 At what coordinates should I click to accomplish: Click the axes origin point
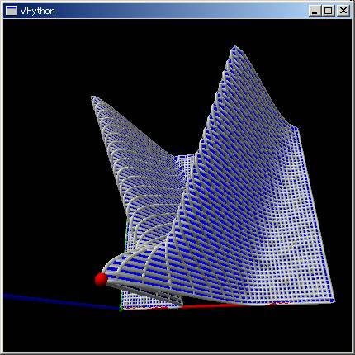click(x=121, y=310)
